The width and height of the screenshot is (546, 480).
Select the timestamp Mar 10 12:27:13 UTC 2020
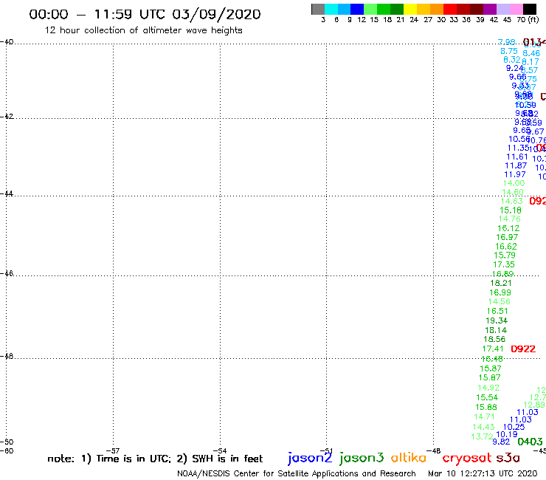(x=483, y=474)
